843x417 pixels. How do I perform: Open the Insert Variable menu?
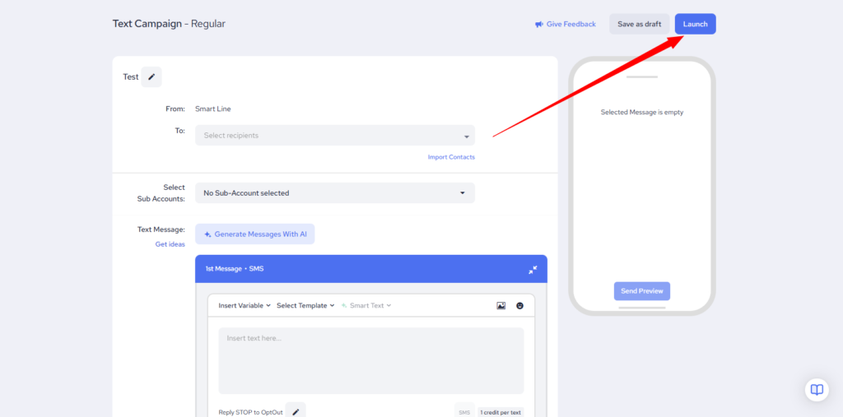click(245, 306)
